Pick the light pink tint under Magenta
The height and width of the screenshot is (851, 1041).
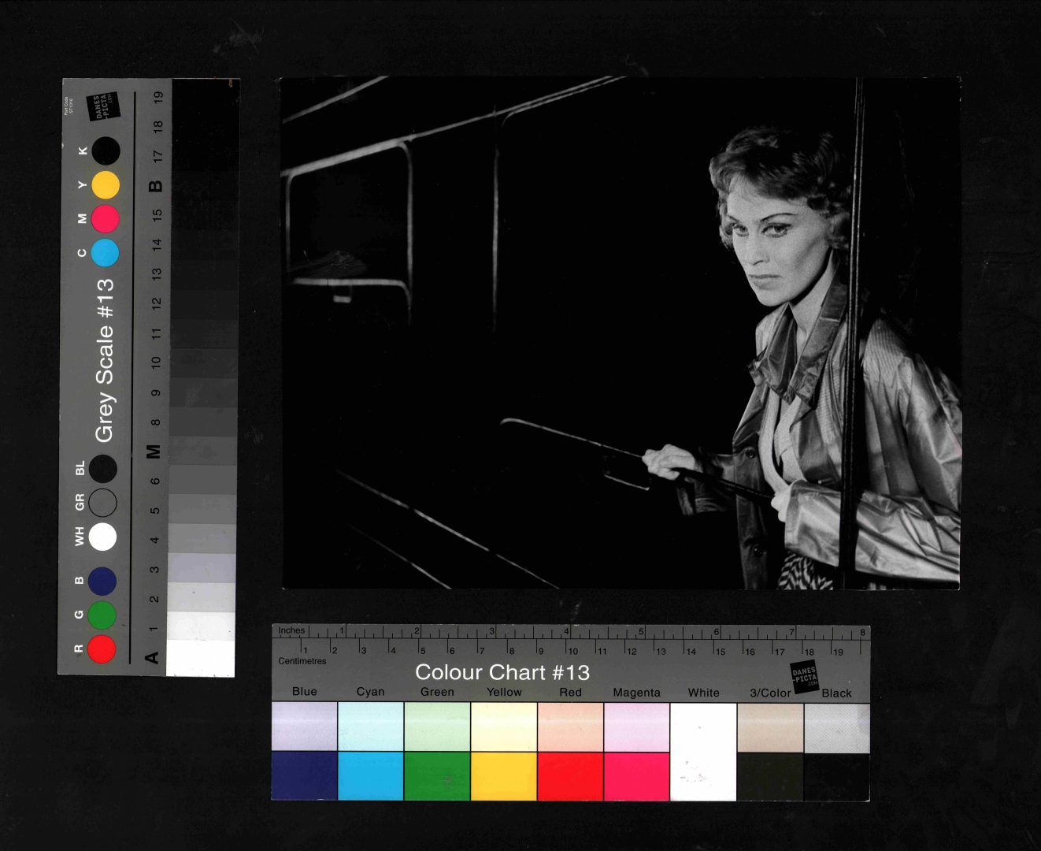click(x=636, y=727)
